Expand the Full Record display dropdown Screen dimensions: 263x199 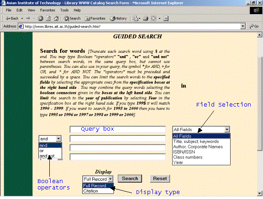point(110,179)
